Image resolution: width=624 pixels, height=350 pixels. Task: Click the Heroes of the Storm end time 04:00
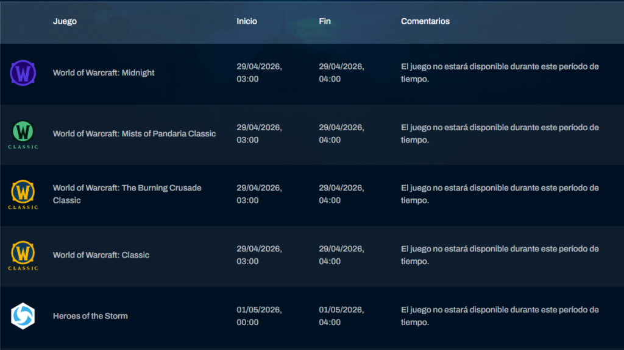330,322
